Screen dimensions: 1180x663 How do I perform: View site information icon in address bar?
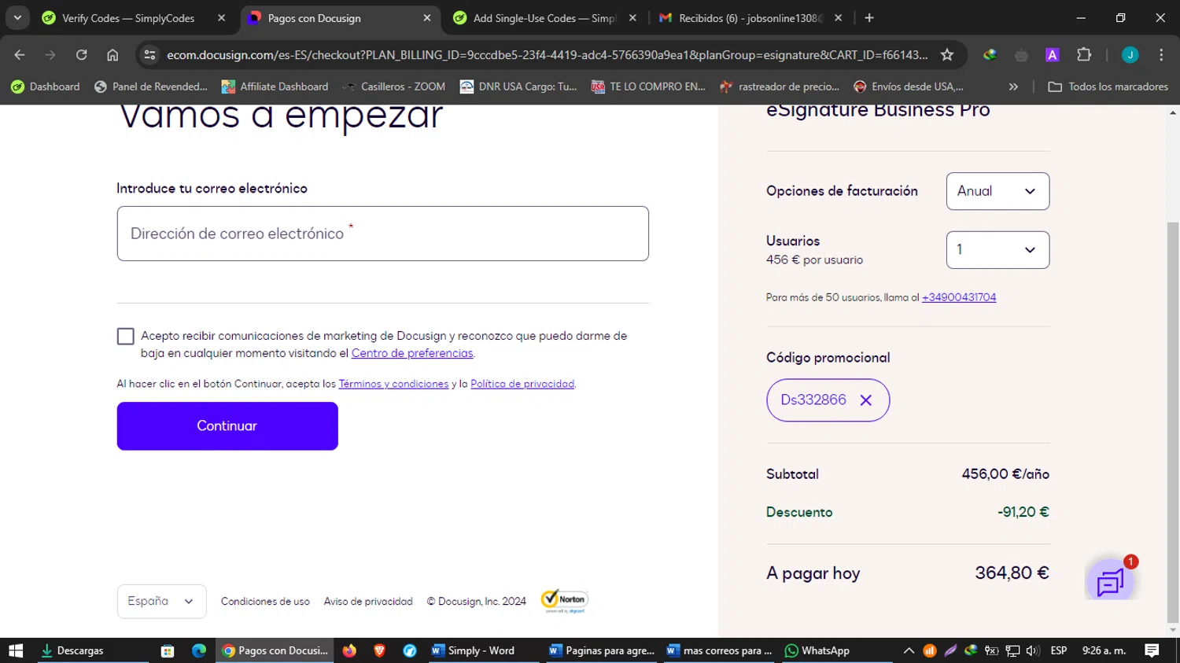click(x=149, y=54)
